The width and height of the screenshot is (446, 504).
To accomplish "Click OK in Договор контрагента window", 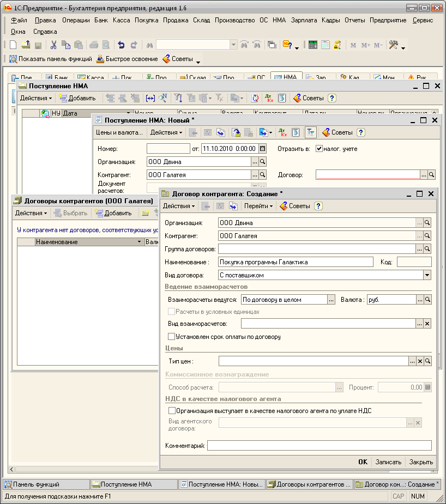I will point(363,462).
